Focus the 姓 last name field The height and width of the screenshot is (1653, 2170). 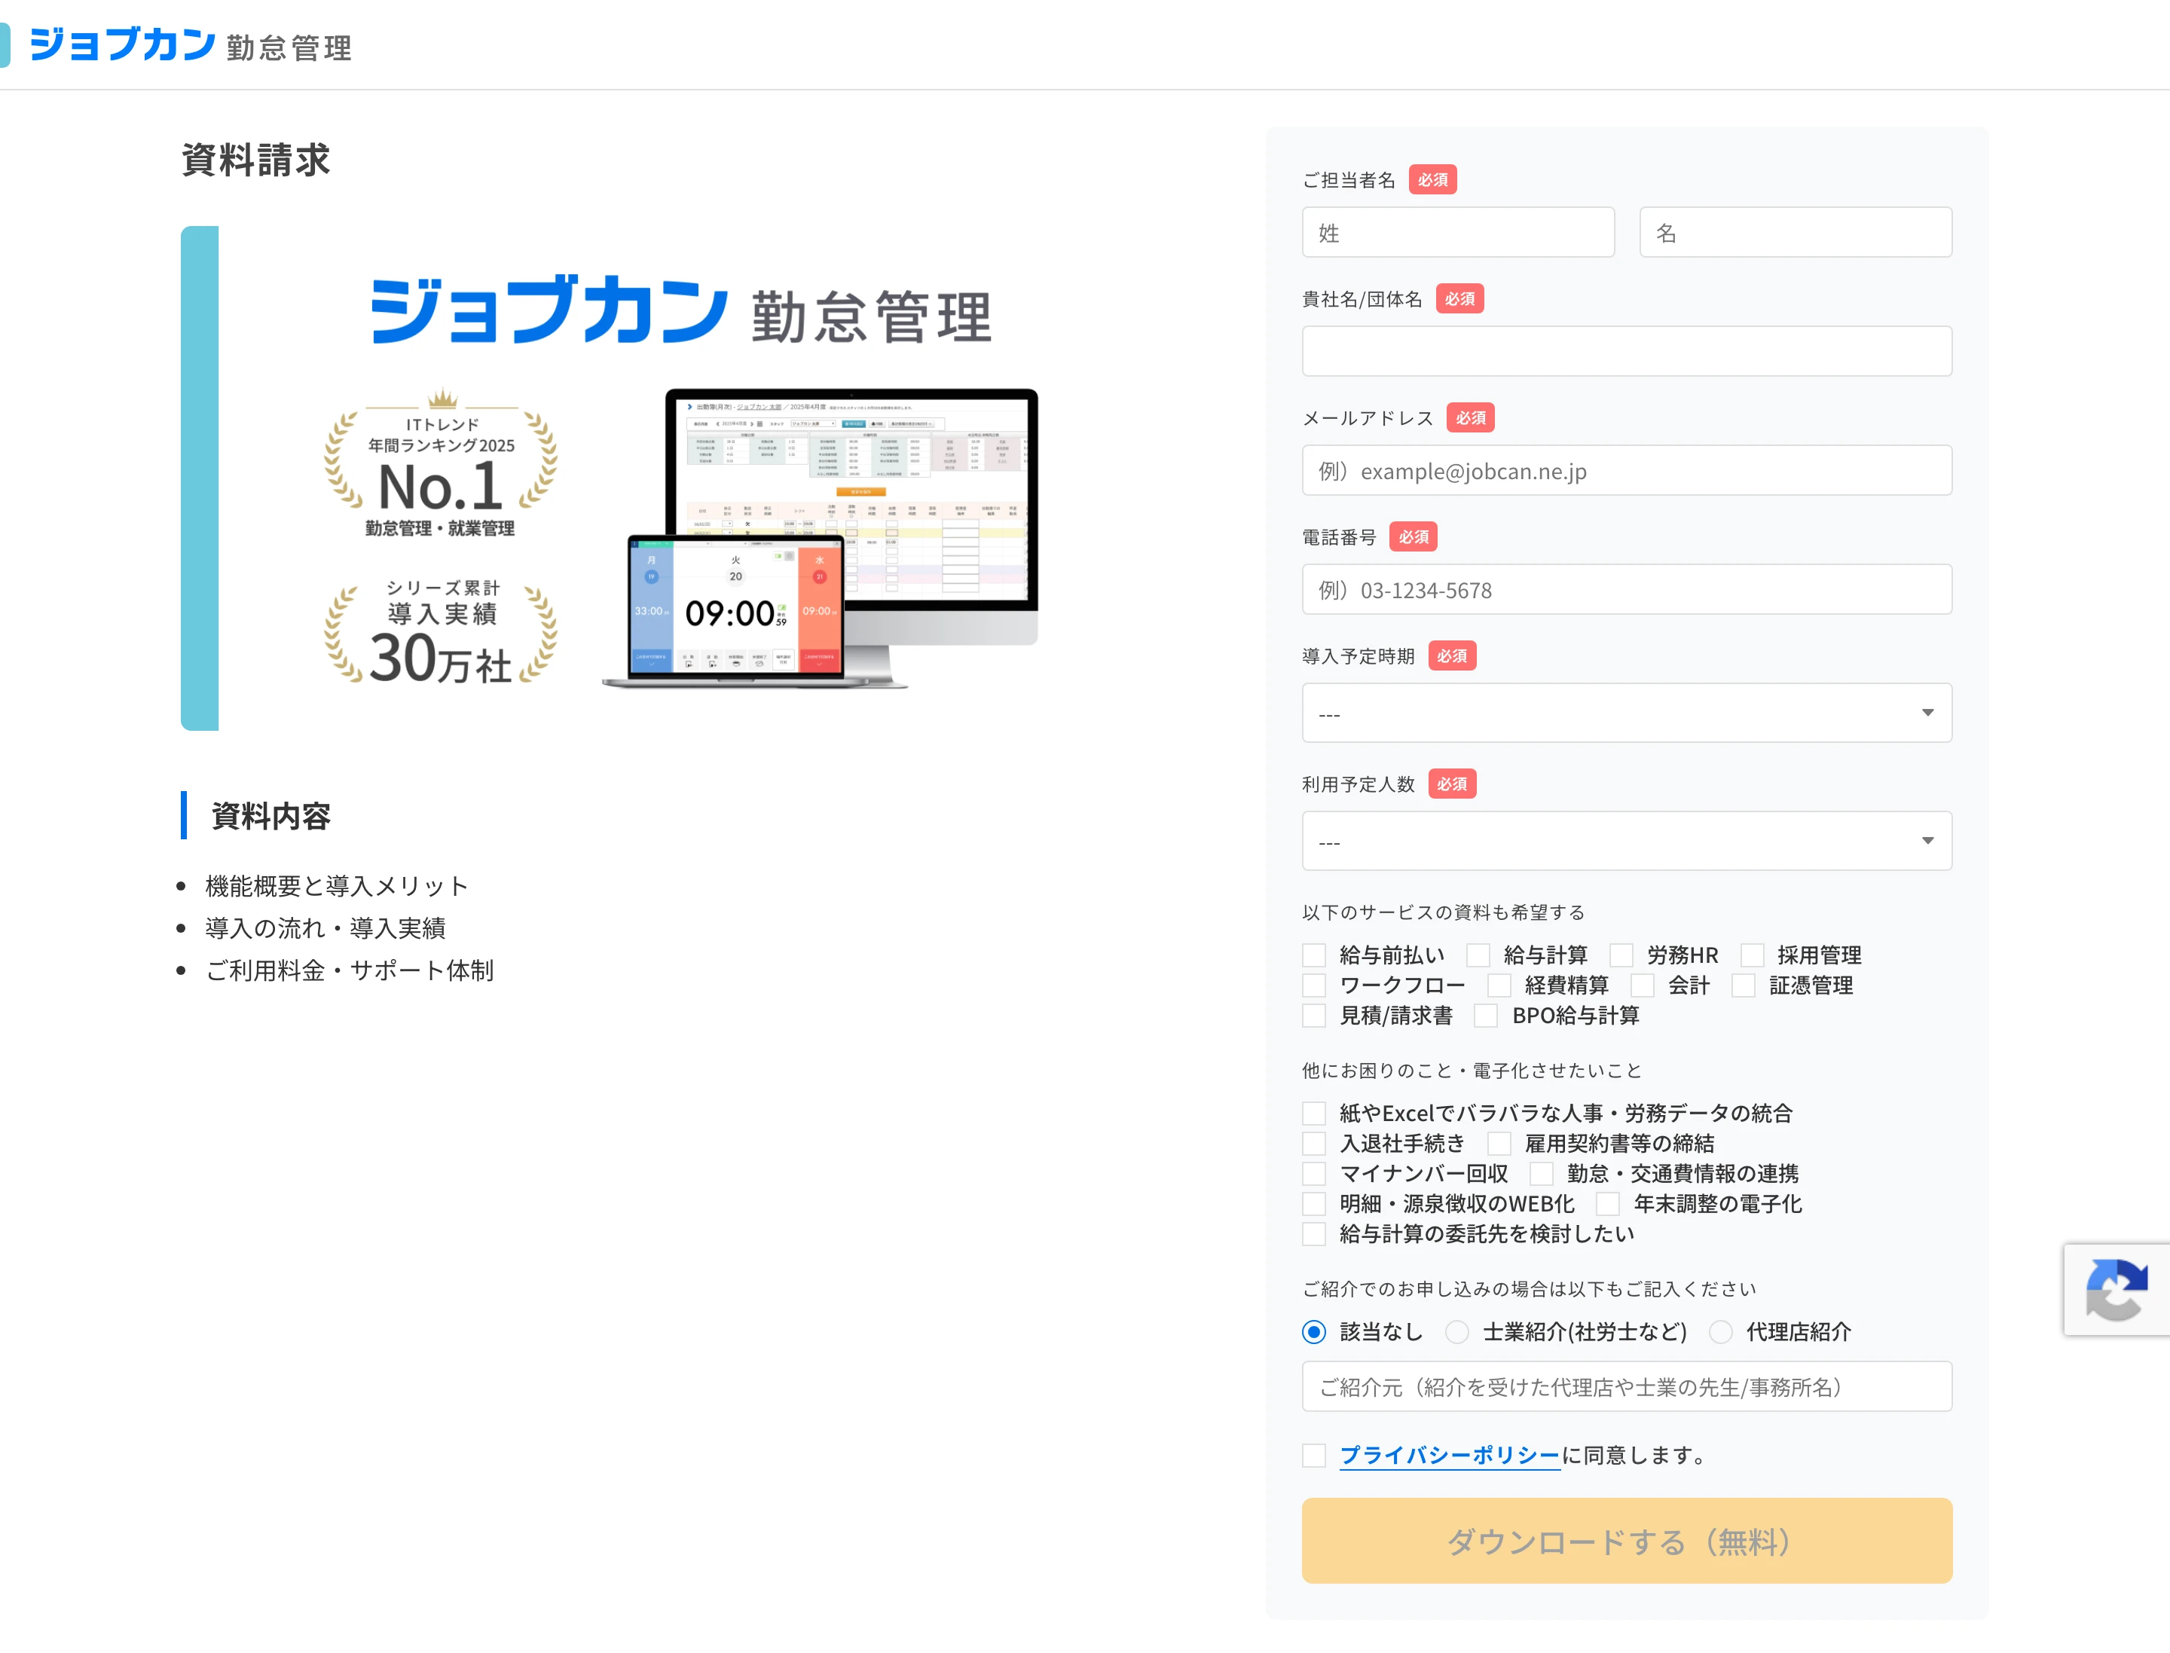click(x=1457, y=232)
